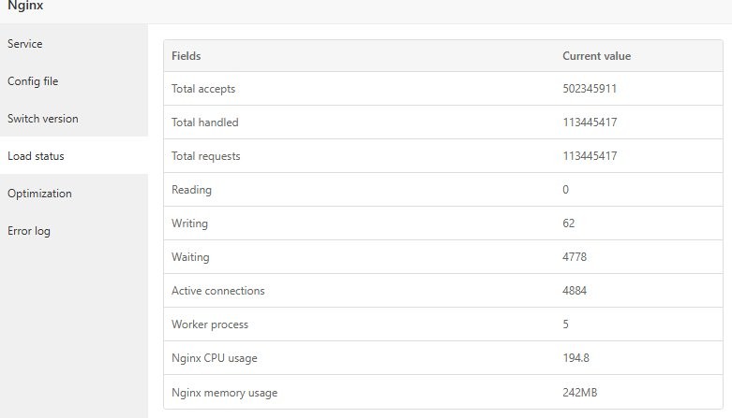Viewport: 732px width, 418px height.
Task: Open the Service tab in sidebar
Action: point(25,44)
